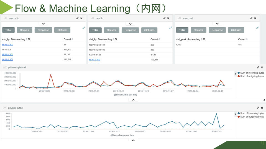This screenshot has height=149, width=266.
Task: Click incoming bytes blue swatch in private bytes legend
Action: [x=239, y=113]
